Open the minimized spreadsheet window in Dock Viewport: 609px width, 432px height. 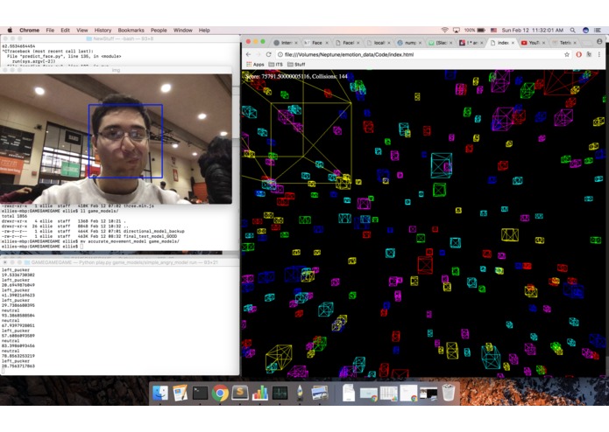388,393
